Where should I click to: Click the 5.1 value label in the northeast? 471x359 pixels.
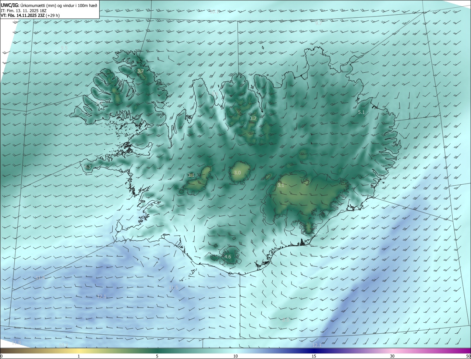361,112
